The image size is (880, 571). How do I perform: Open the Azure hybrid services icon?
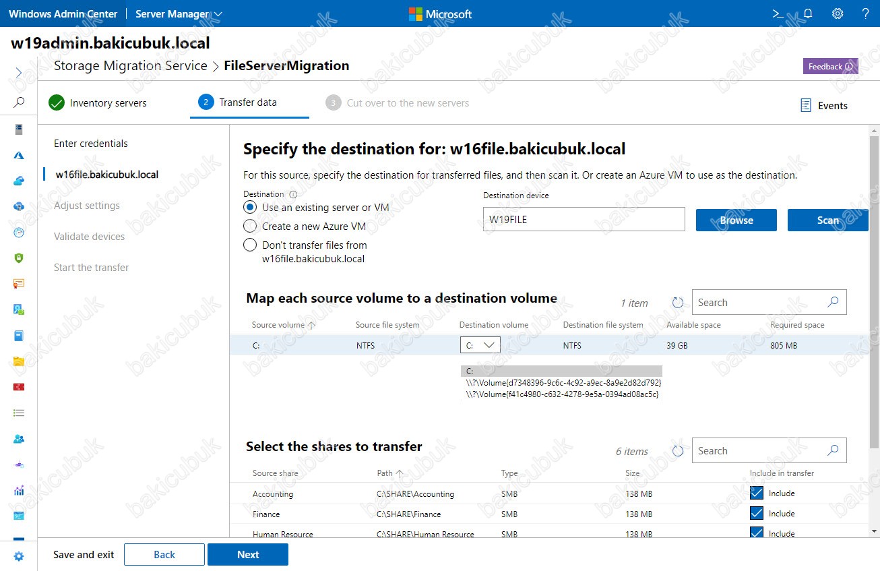[x=19, y=155]
